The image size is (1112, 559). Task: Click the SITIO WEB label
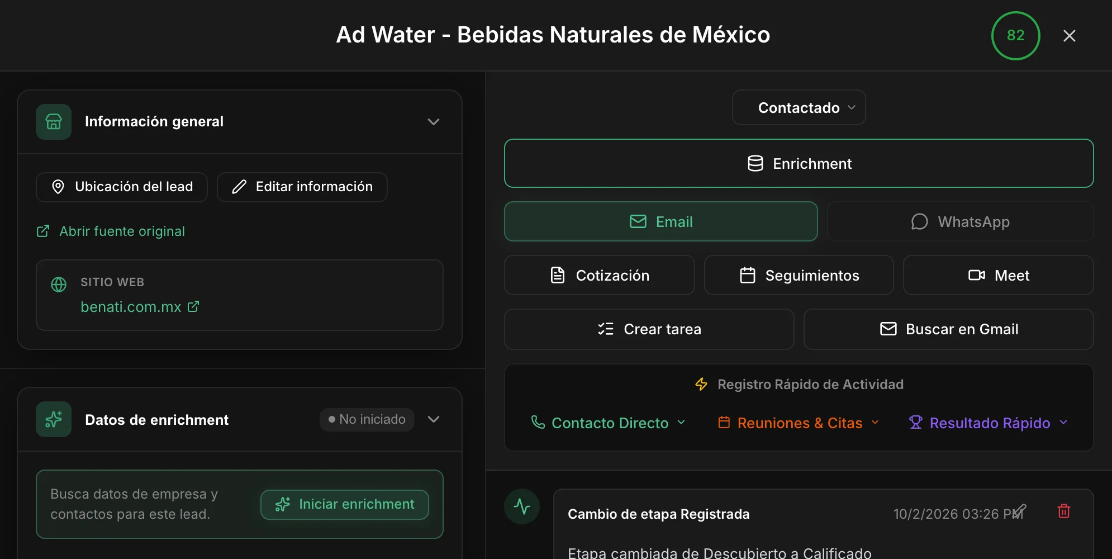[x=112, y=282]
